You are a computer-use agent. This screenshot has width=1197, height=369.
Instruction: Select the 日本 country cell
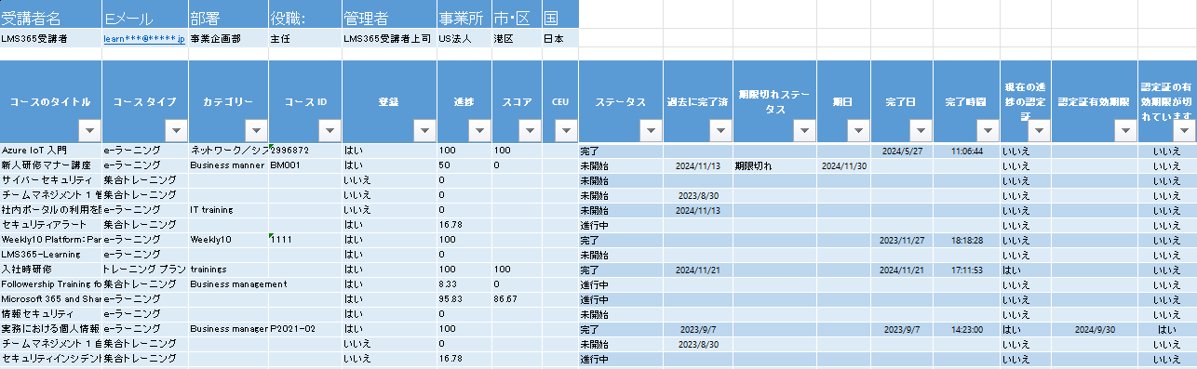coord(559,38)
